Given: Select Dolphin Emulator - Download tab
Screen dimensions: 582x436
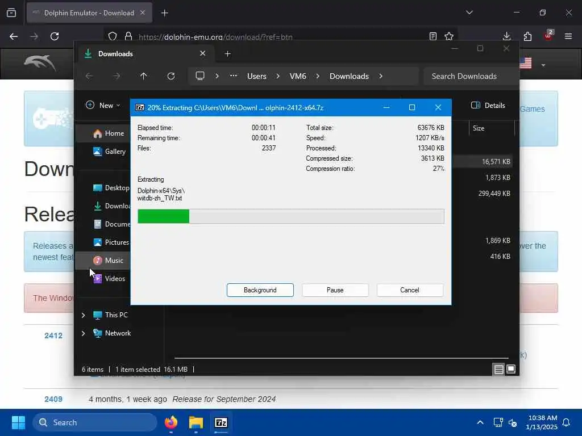Looking at the screenshot, I should pyautogui.click(x=89, y=13).
